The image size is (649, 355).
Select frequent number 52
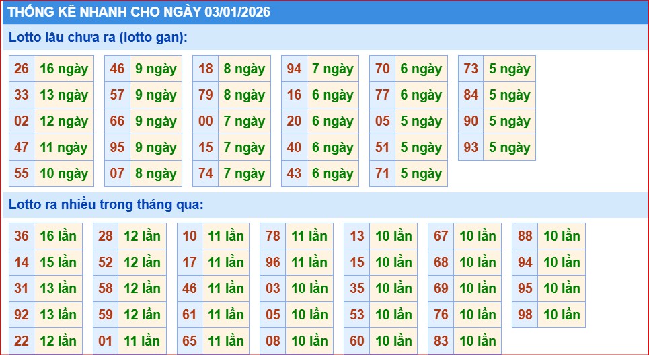point(106,262)
